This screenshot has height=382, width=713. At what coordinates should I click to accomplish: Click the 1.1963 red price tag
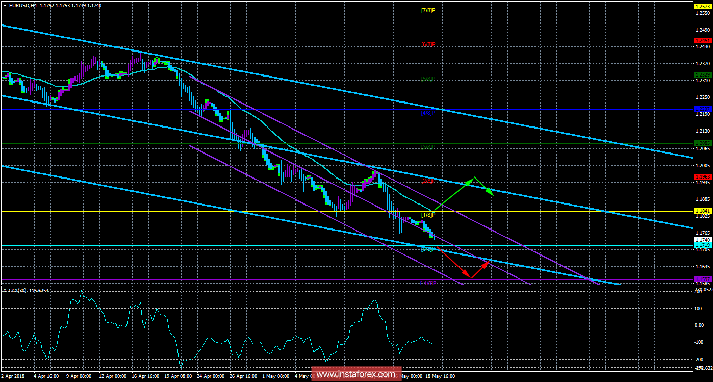click(702, 177)
